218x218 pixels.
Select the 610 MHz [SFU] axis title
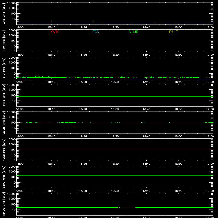[x=4, y=68]
